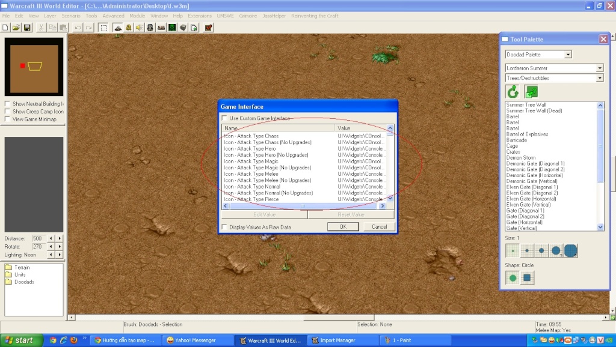Click the Rotate value field

tap(38, 247)
